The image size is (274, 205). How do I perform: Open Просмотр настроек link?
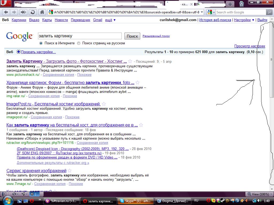tap(250, 46)
